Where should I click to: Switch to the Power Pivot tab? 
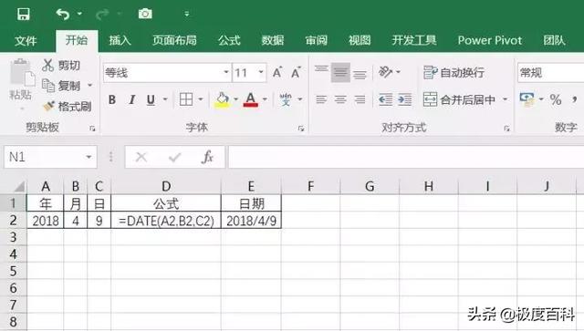pos(489,40)
